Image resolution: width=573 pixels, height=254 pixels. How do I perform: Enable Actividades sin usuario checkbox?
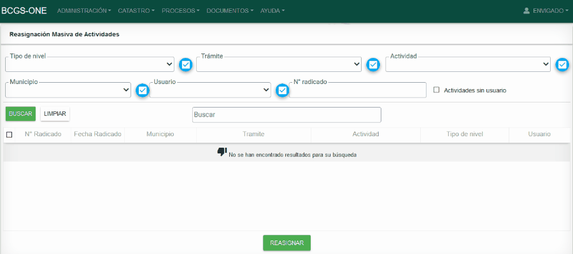pos(436,90)
